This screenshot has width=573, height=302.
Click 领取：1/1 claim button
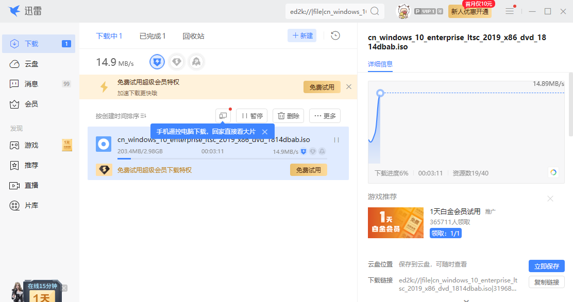445,234
